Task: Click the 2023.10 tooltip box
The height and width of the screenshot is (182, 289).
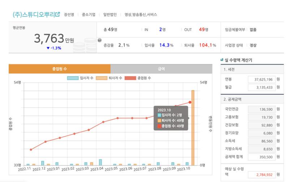Action: 171,118
